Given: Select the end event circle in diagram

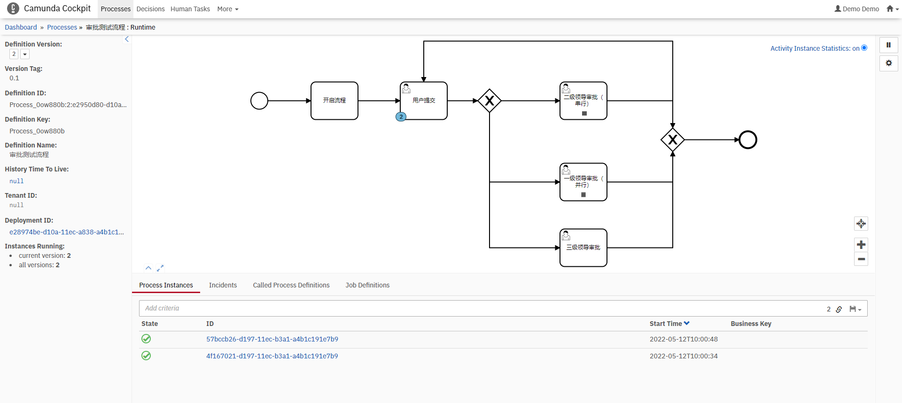Looking at the screenshot, I should 748,140.
